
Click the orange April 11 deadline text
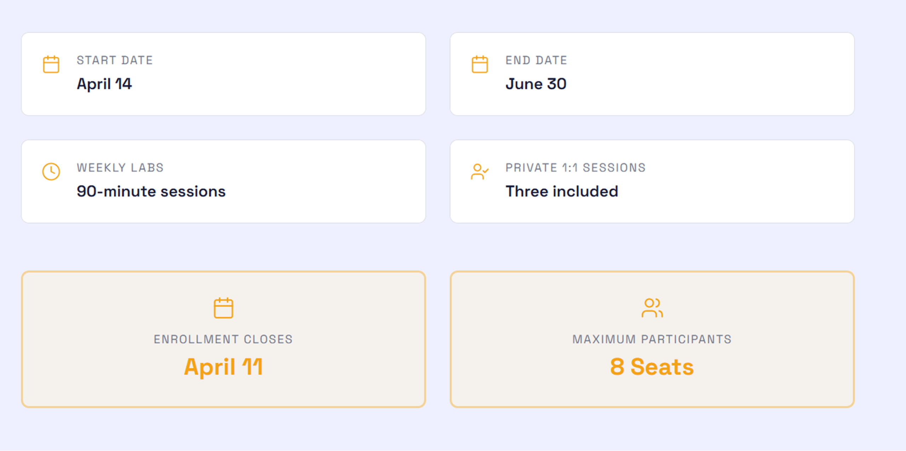click(x=223, y=367)
